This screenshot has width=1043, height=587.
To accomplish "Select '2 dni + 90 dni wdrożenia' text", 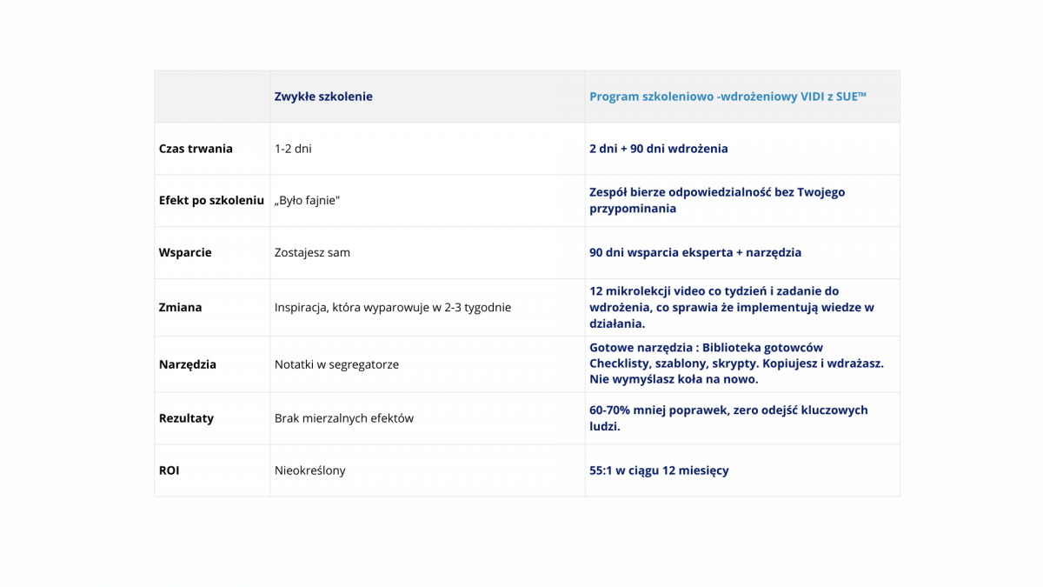I will tap(658, 149).
